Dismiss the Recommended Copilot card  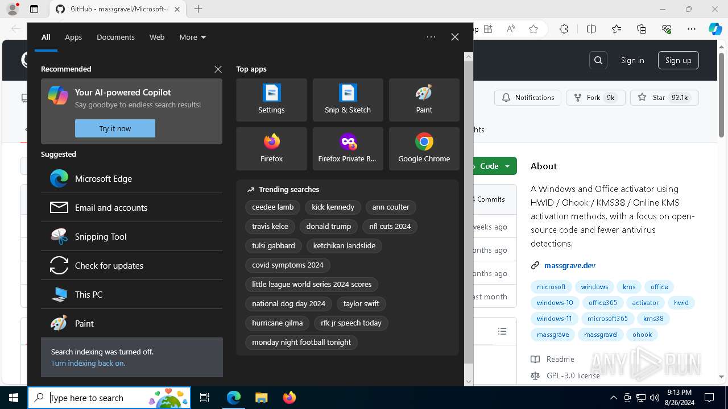click(218, 69)
